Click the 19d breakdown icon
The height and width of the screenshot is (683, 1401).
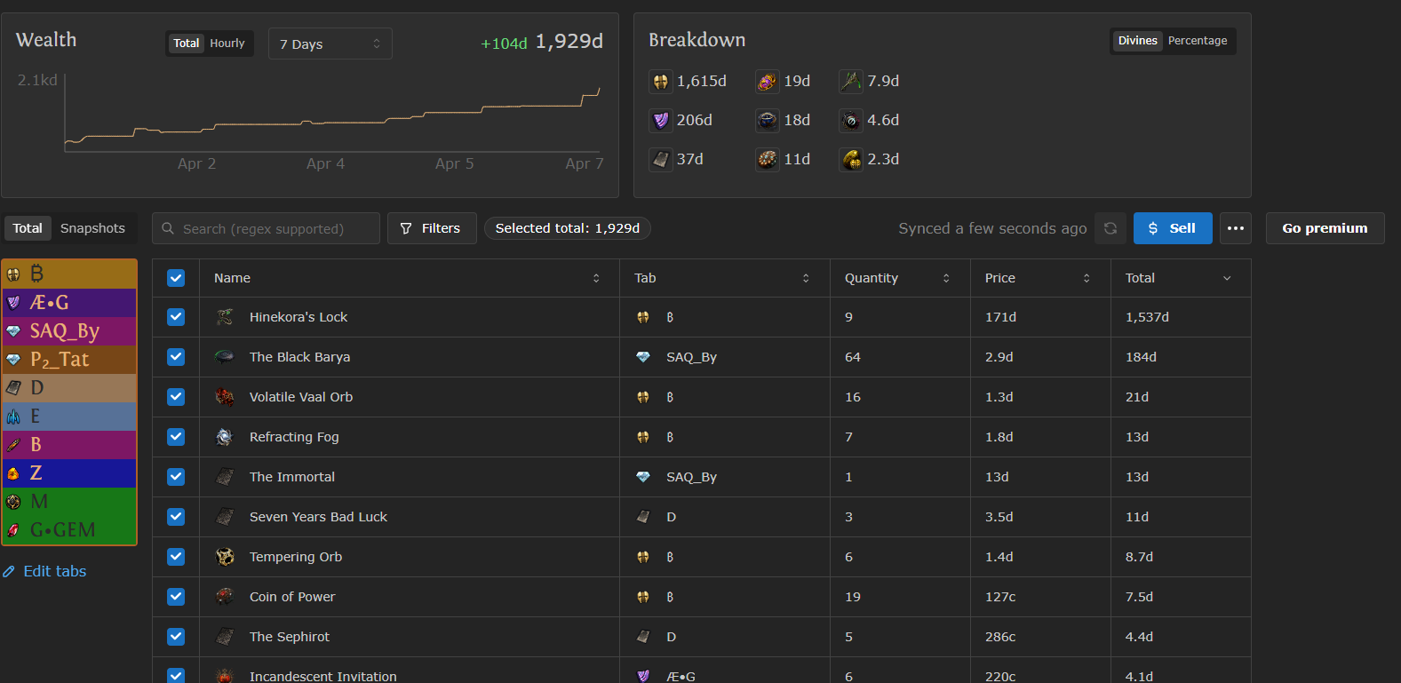tap(768, 82)
